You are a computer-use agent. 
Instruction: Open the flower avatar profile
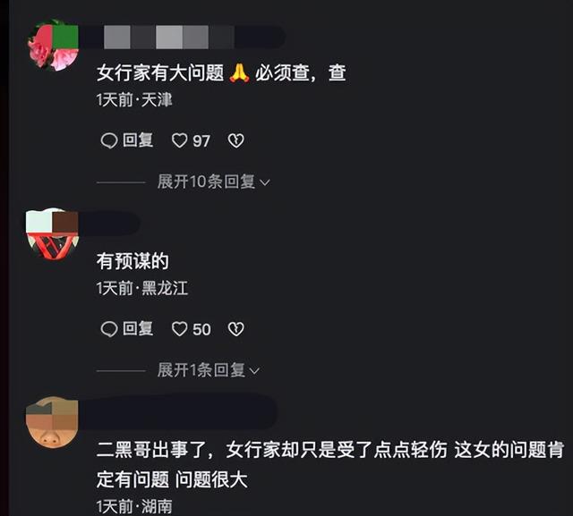[x=54, y=45]
